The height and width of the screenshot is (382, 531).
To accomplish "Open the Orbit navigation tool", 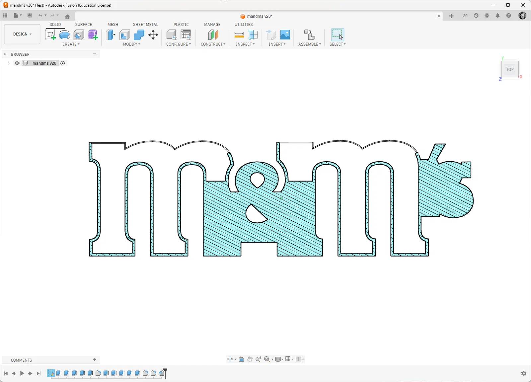I will click(230, 359).
